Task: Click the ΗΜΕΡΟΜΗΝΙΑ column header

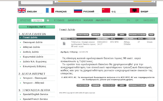Action: (103, 39)
